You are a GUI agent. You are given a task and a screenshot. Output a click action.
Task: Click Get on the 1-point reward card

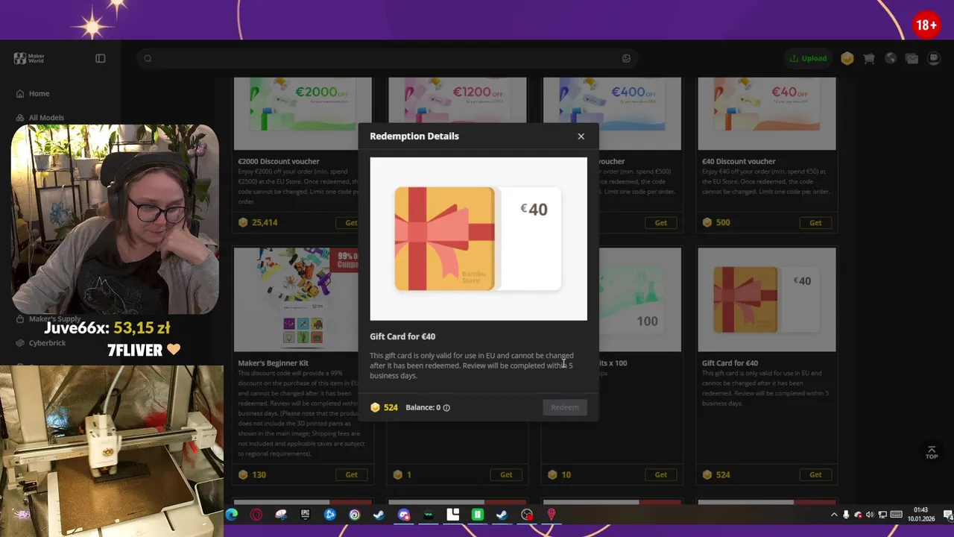tap(506, 475)
